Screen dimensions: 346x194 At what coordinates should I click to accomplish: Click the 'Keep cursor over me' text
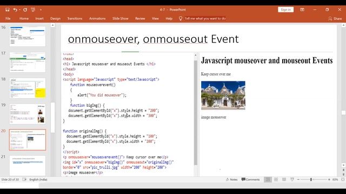(x=216, y=74)
